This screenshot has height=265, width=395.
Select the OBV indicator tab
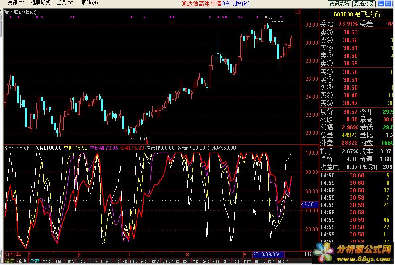[x=134, y=261]
